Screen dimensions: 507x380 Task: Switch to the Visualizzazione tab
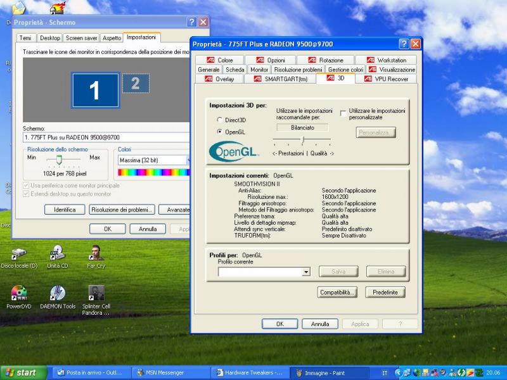(392, 70)
